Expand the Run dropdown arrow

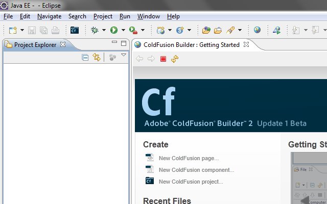(x=123, y=30)
